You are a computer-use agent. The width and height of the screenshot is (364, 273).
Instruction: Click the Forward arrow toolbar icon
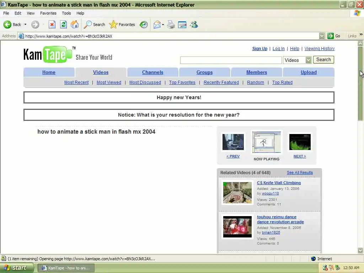pyautogui.click(x=35, y=25)
